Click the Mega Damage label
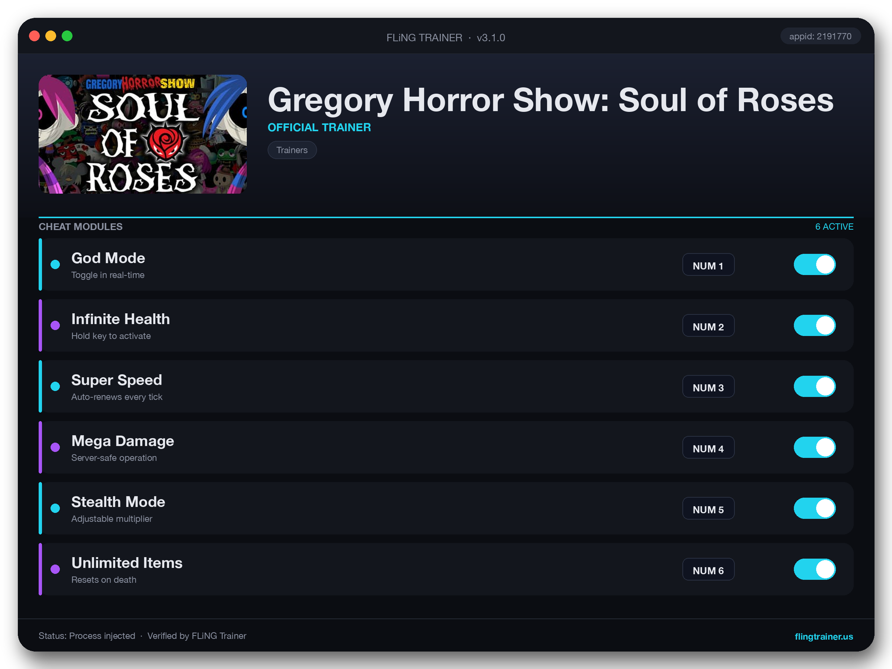Image resolution: width=892 pixels, height=669 pixels. tap(123, 441)
